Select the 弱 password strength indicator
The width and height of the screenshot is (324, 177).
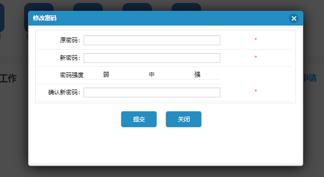coord(106,75)
